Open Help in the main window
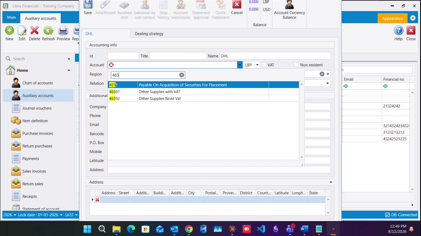Screen dimensions: 421x236 (x=398, y=33)
